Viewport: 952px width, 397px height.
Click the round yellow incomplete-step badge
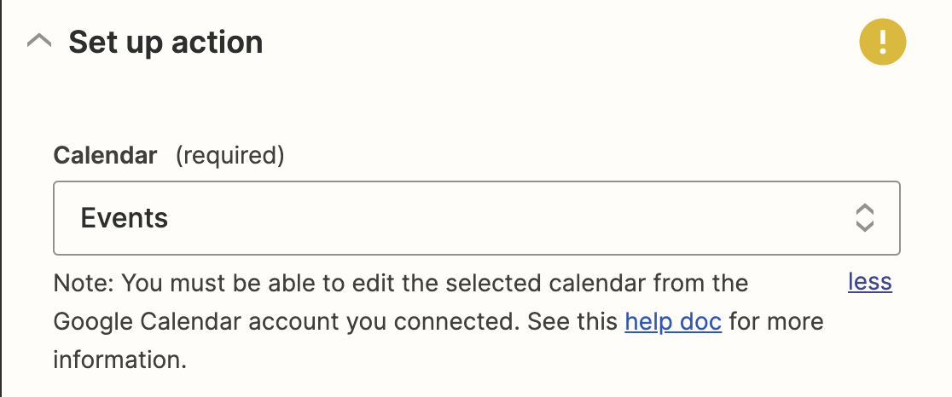(x=882, y=42)
